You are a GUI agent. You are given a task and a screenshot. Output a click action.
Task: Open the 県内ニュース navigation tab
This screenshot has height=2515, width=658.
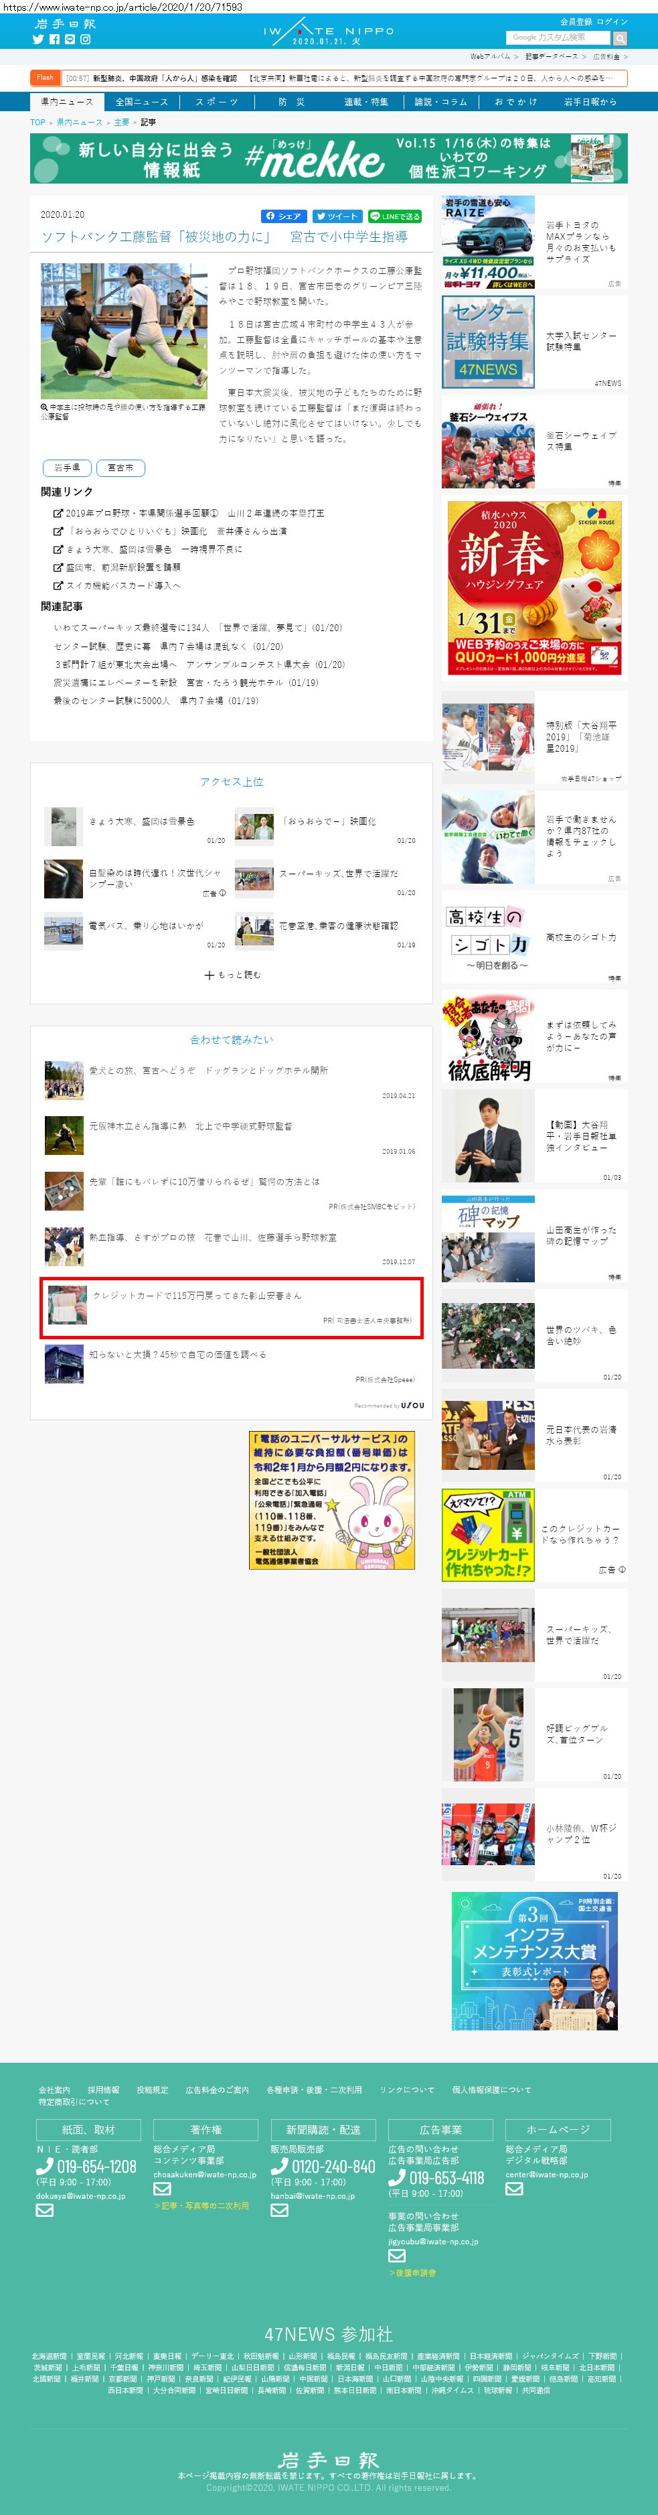click(x=66, y=102)
